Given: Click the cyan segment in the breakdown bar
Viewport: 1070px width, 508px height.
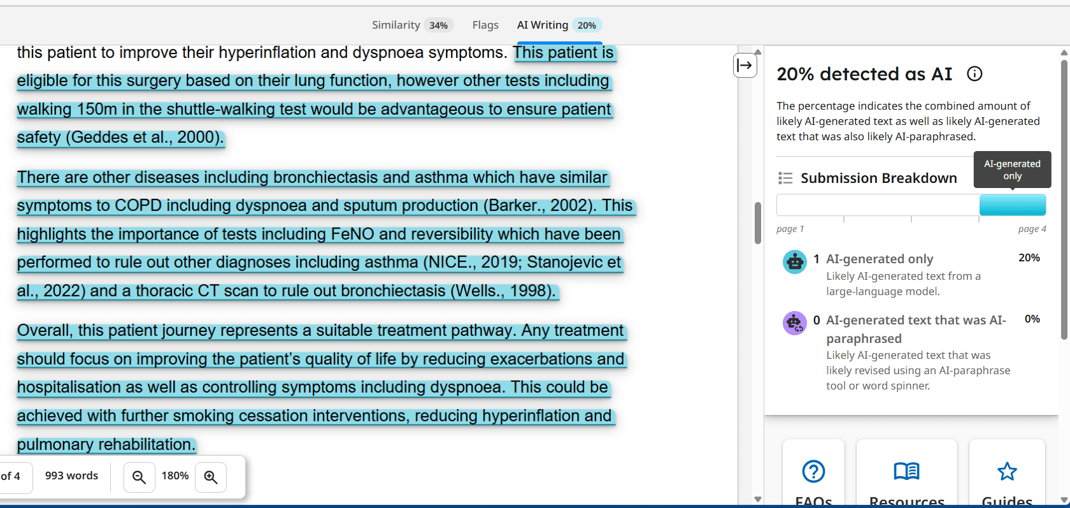Looking at the screenshot, I should [1012, 205].
